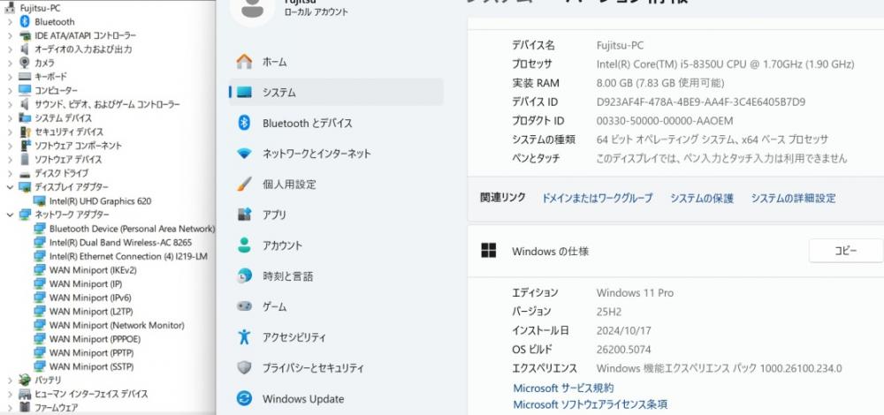
Task: Click the Intel(R) Dual Band Wireless-AC 8265 icon
Action: (x=40, y=242)
